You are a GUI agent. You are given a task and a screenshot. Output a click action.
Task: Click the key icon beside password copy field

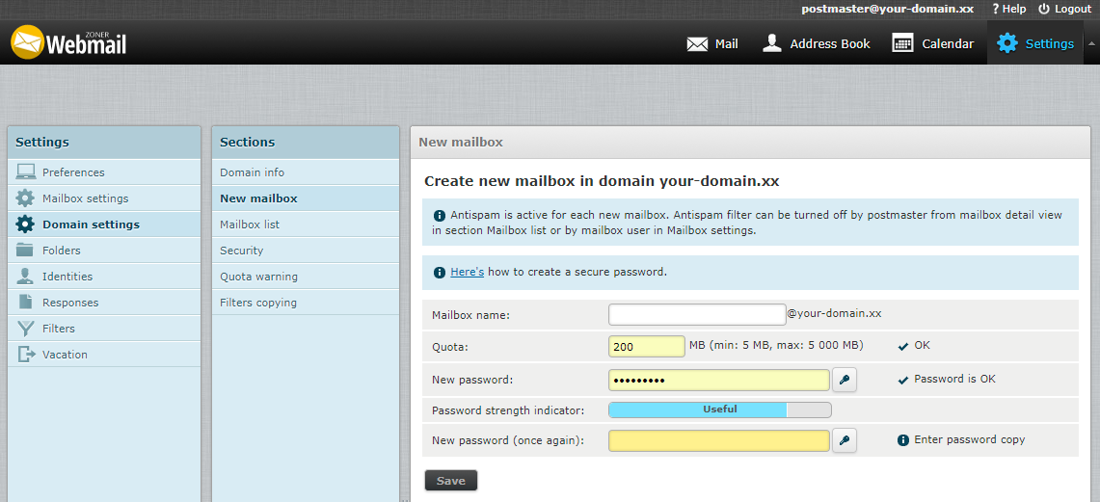point(845,440)
